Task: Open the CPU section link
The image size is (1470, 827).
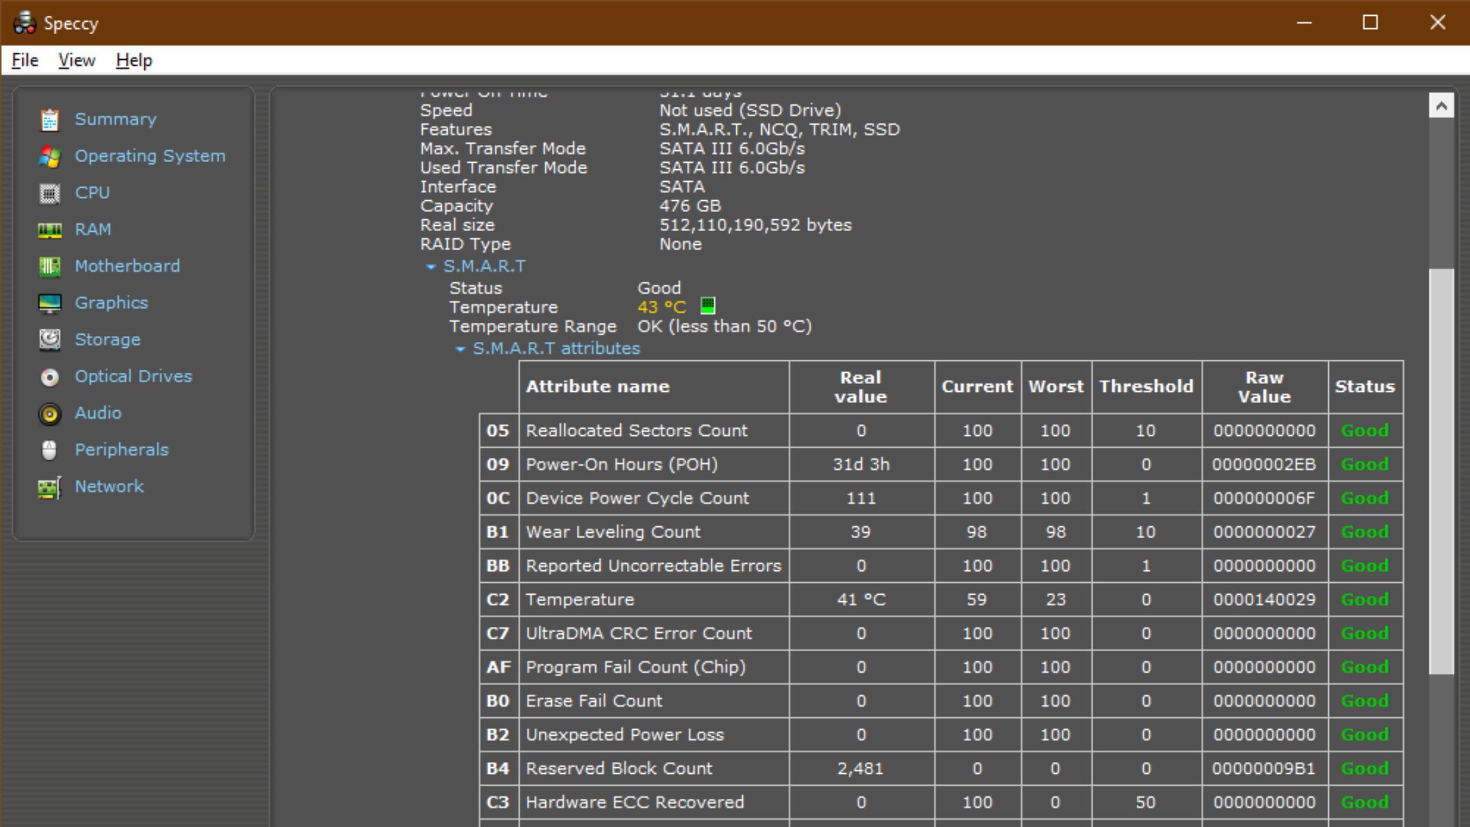Action: click(x=92, y=193)
